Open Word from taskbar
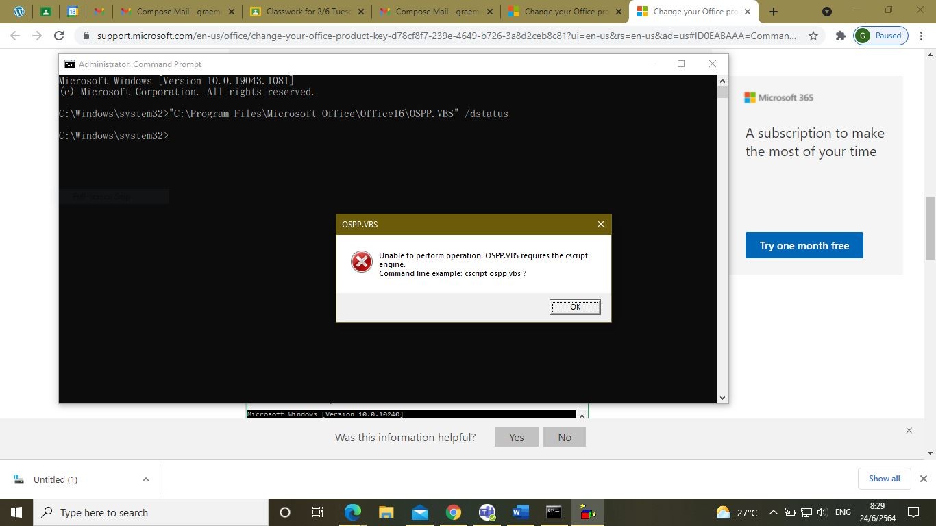936x526 pixels. [x=520, y=512]
